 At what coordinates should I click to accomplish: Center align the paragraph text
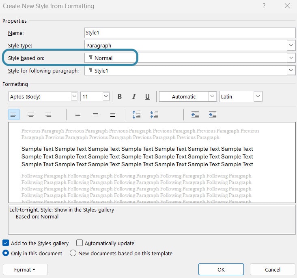tap(31, 115)
